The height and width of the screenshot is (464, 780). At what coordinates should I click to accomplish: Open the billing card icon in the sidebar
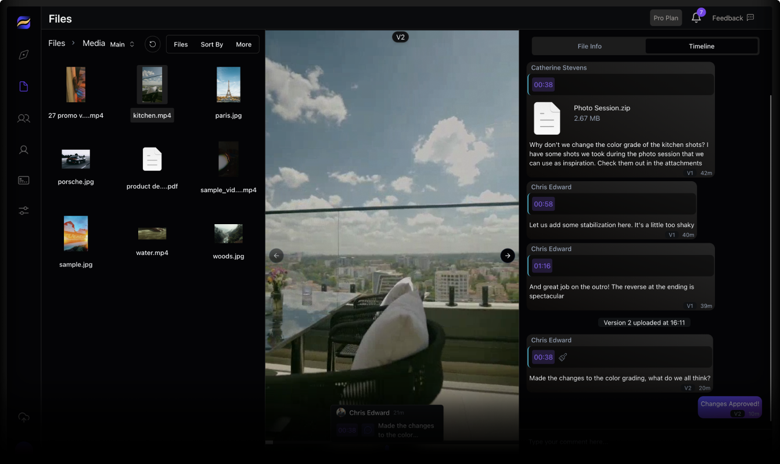(23, 180)
